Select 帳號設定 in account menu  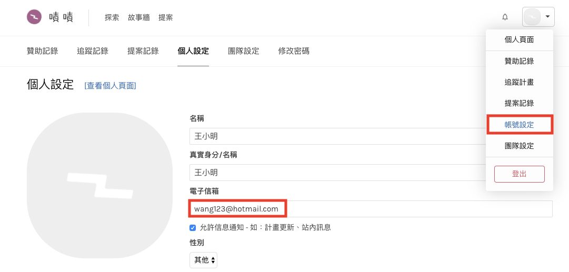click(520, 125)
